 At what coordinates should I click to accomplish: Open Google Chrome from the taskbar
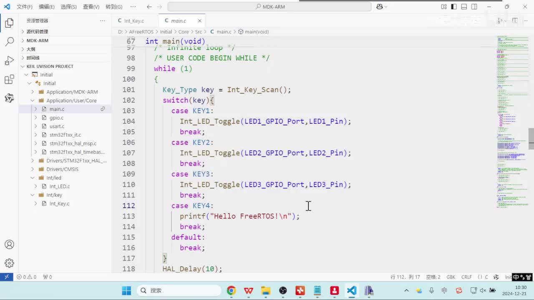pos(231,290)
